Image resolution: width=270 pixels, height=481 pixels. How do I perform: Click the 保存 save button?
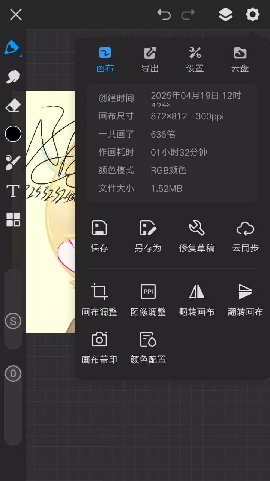pos(99,236)
